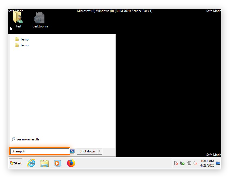Select the first Temp folder search result
The height and width of the screenshot is (178, 230).
(x=24, y=39)
